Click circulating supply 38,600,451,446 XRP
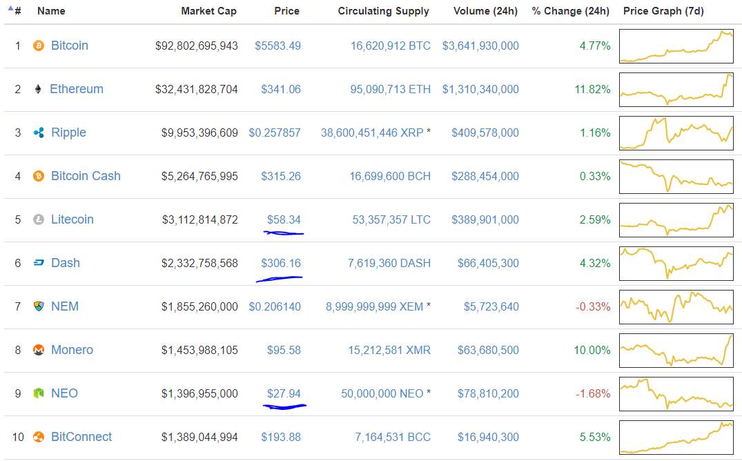The height and width of the screenshot is (461, 742). pyautogui.click(x=372, y=133)
